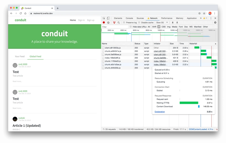Toggle the red filter funnel icon
This screenshot has height=143, width=226.
(x=114, y=23)
